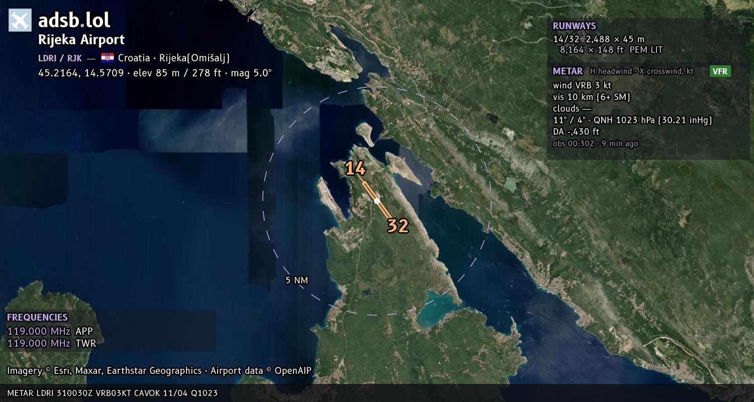Select the "LDRI / RJK" airport code

pos(60,58)
